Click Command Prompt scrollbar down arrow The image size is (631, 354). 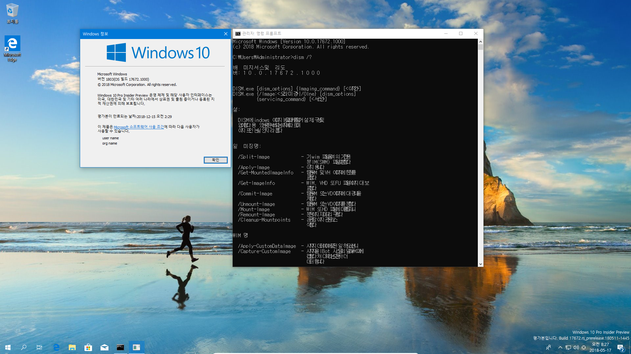click(480, 264)
